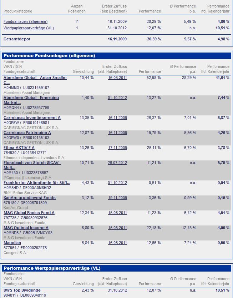Image resolution: width=233 pixels, height=298 pixels.
Task: Open Aberdeen Global - Asian Smaller fund link
Action: point(35,80)
